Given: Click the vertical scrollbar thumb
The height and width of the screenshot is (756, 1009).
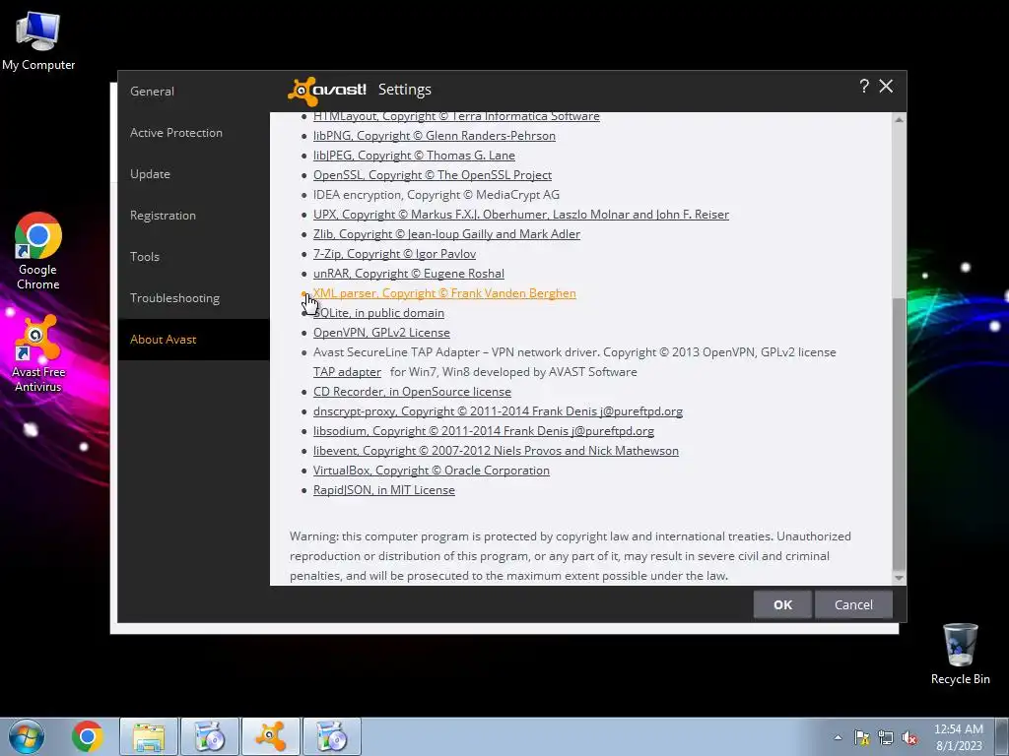Looking at the screenshot, I should click(899, 433).
